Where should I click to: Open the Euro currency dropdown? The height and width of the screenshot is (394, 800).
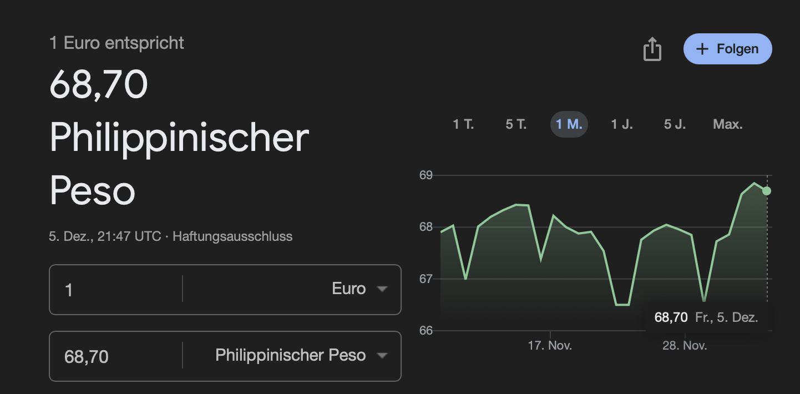point(348,289)
